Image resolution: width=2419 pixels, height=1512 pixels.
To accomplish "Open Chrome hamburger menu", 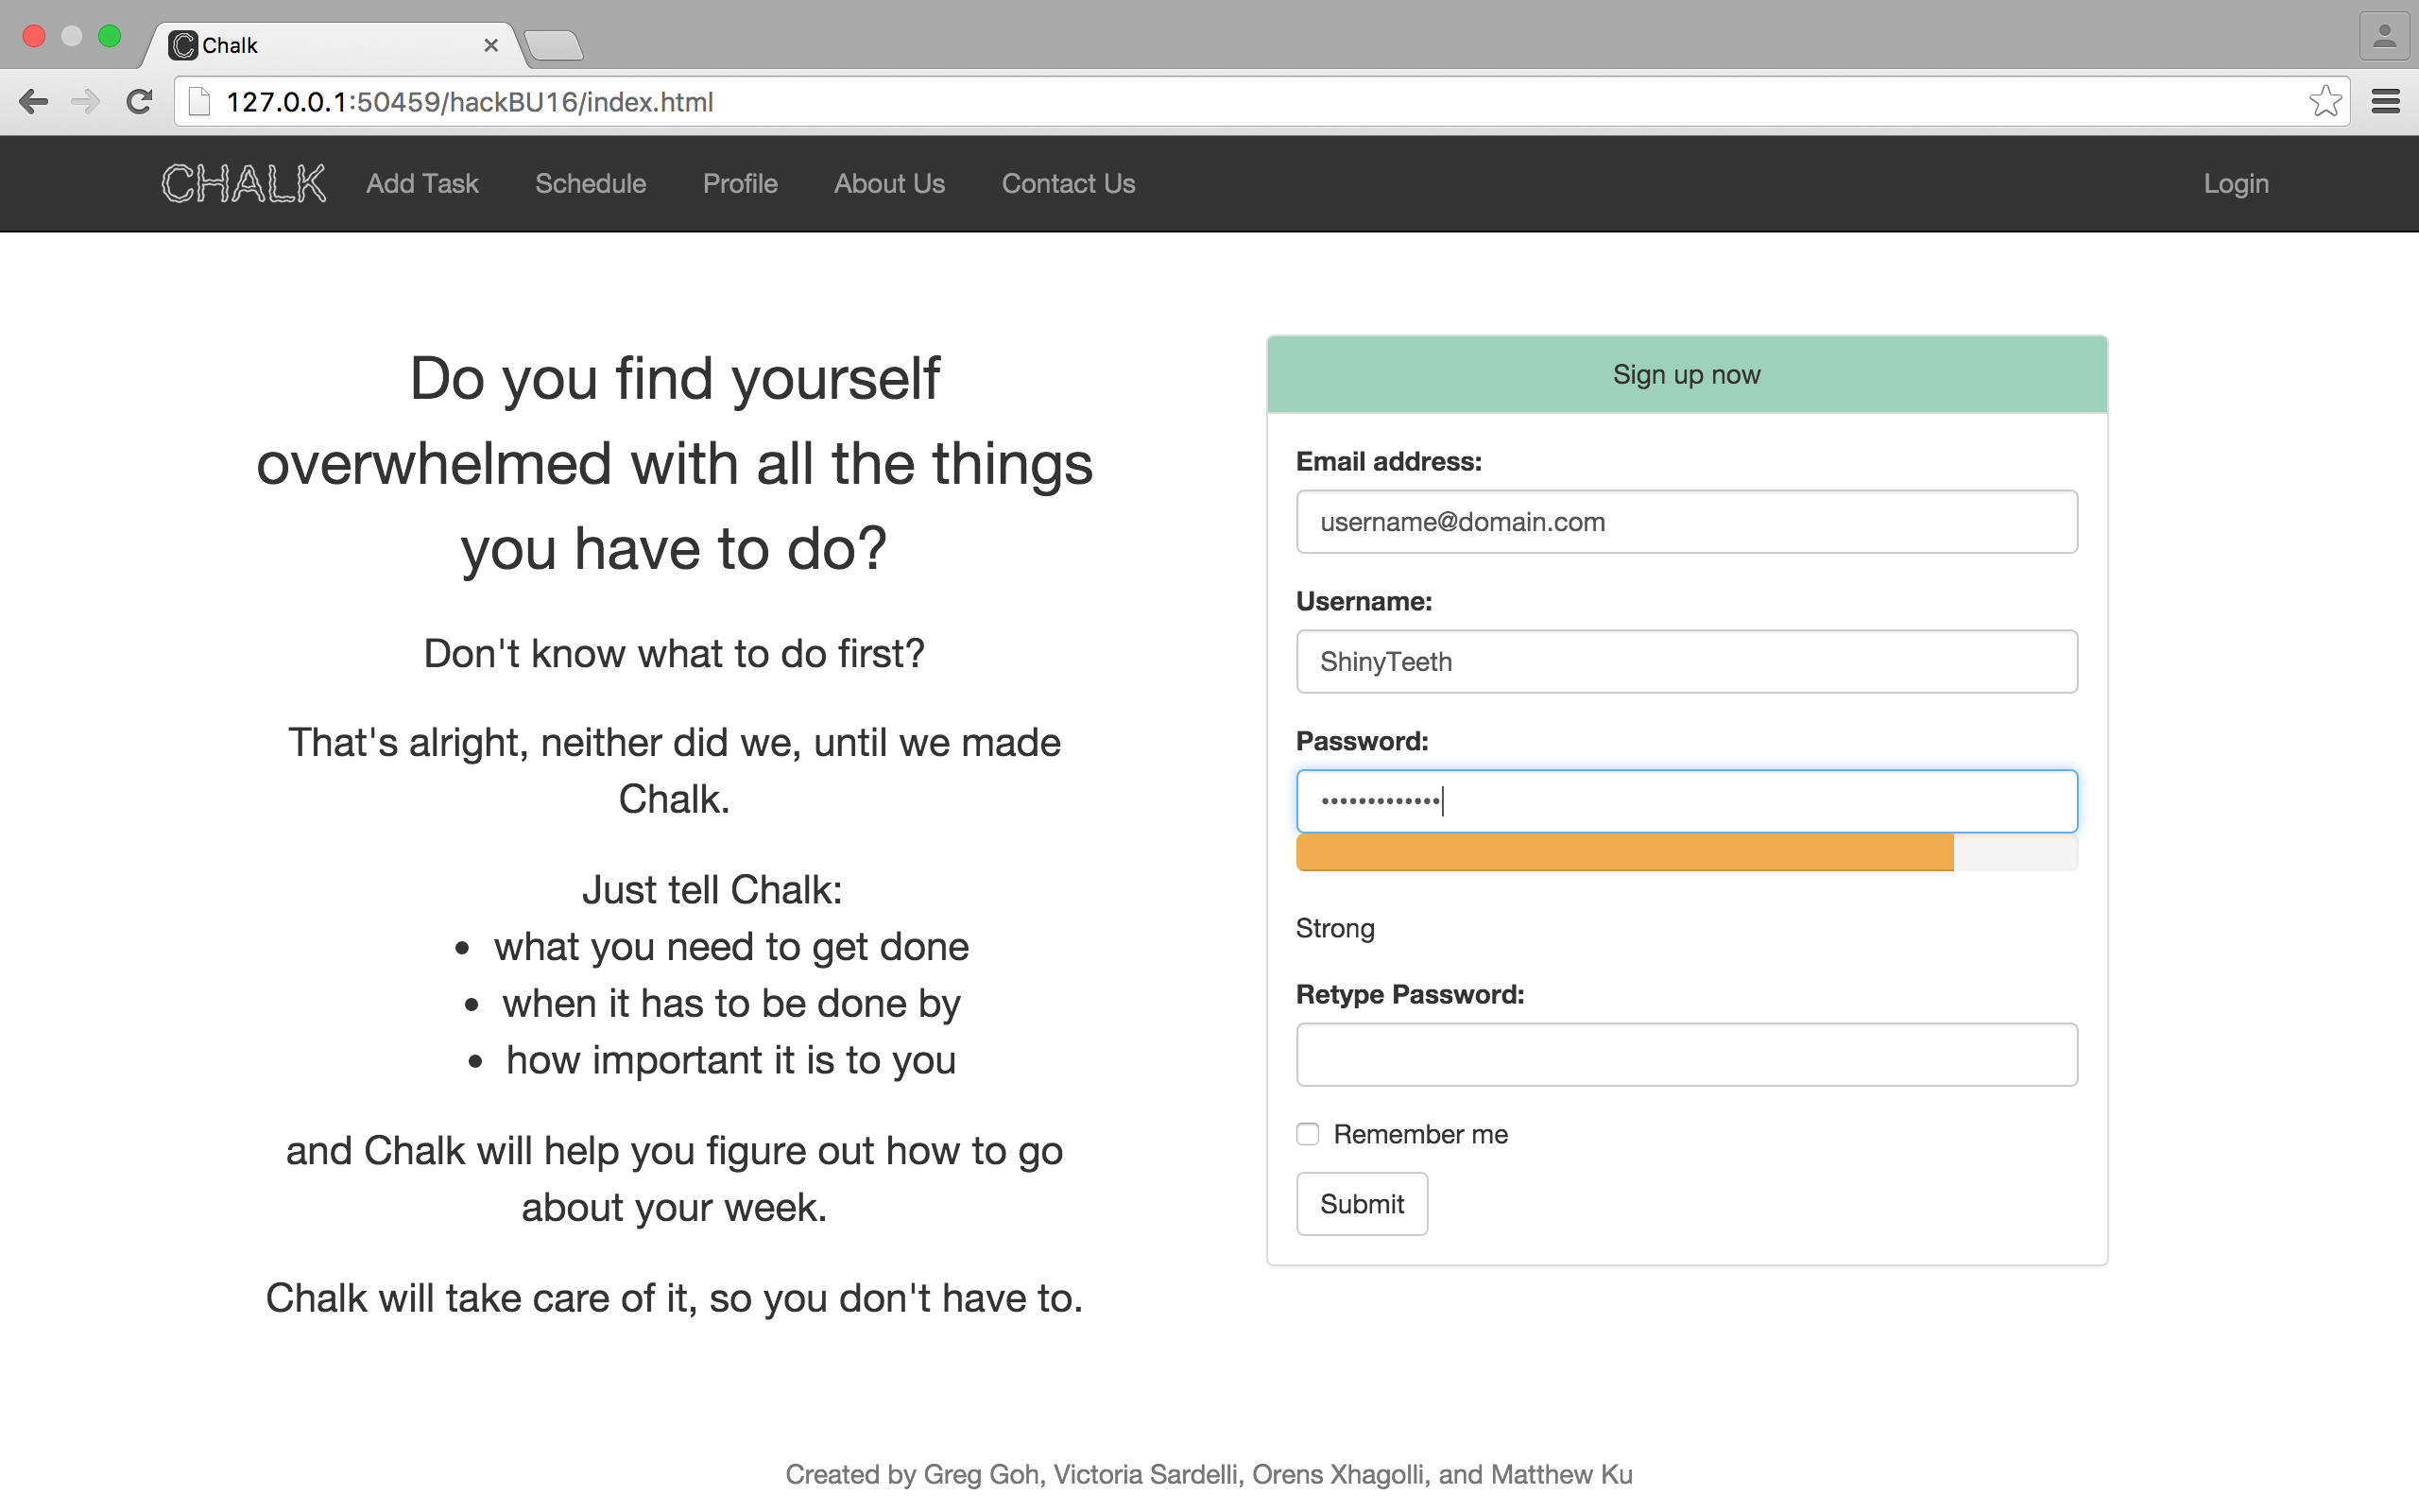I will pyautogui.click(x=2385, y=102).
